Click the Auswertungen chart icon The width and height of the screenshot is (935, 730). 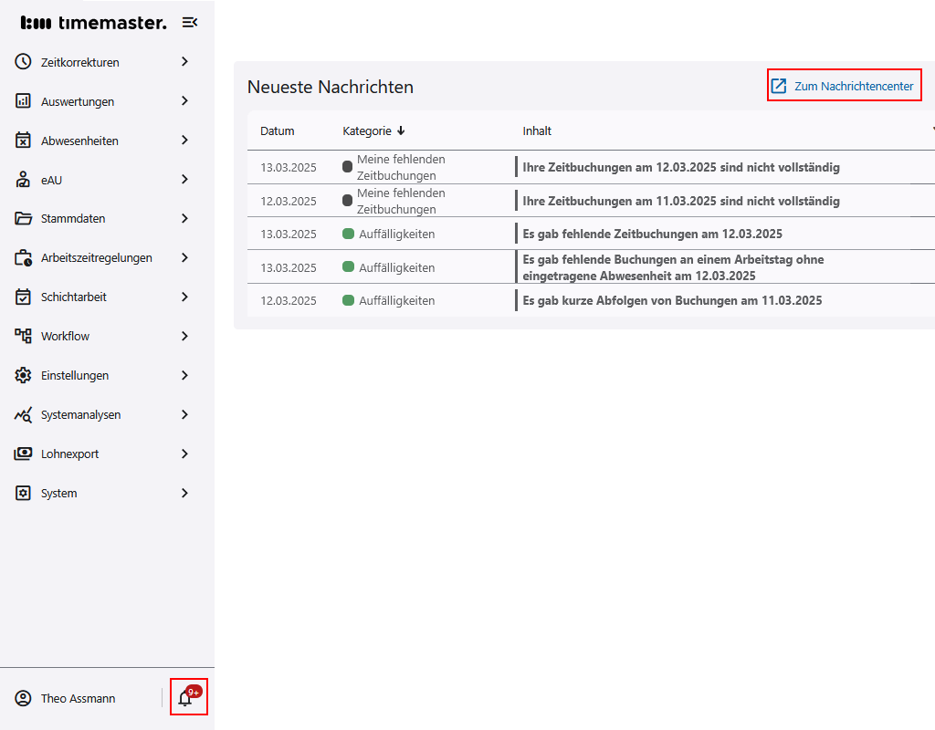(x=24, y=101)
